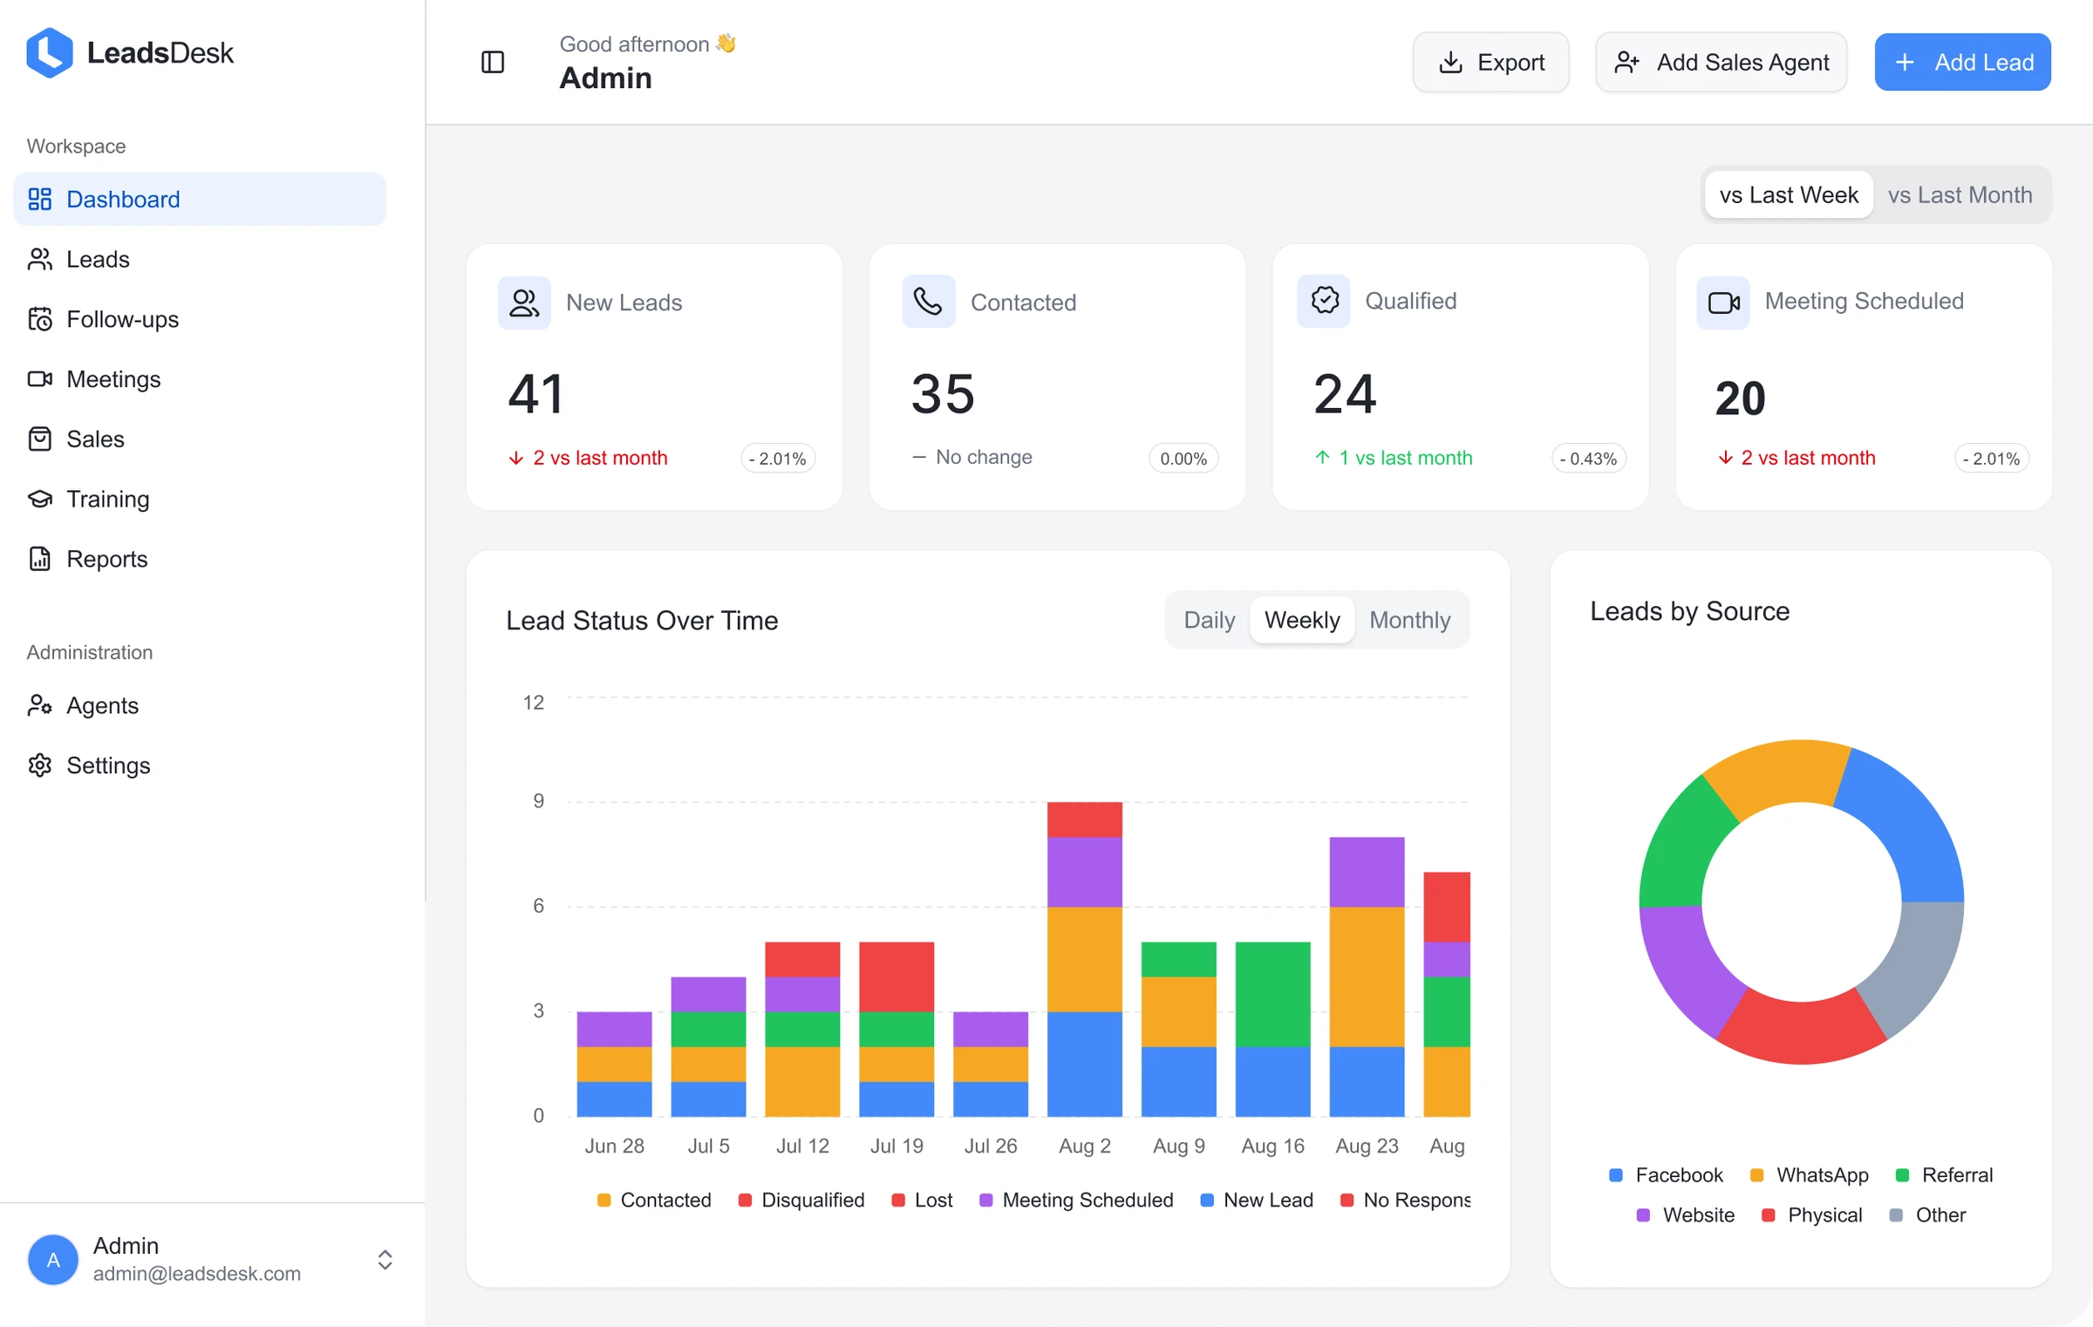This screenshot has height=1327, width=2093.
Task: Click the Training graduation cap icon
Action: (40, 499)
